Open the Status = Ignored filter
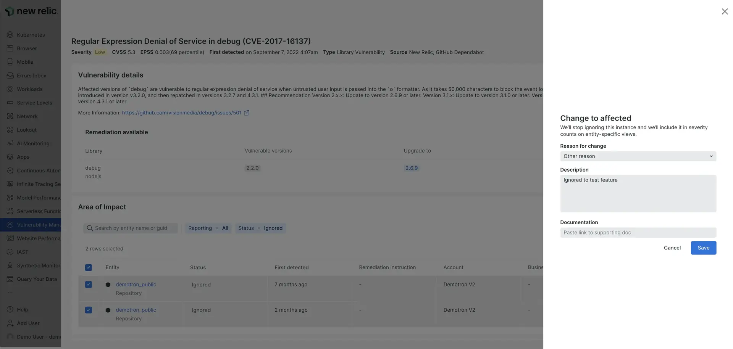 [260, 228]
